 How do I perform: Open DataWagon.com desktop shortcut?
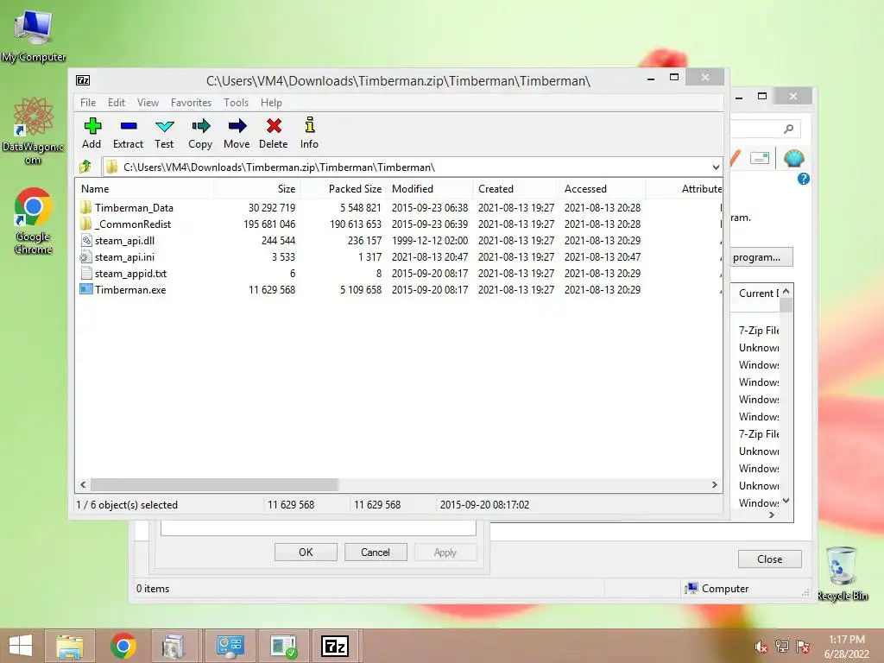point(34,131)
